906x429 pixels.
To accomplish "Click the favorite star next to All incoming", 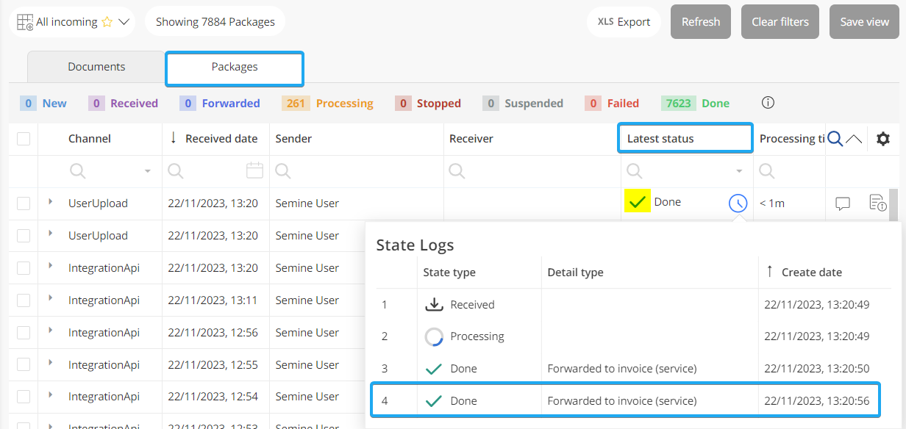I will (107, 22).
